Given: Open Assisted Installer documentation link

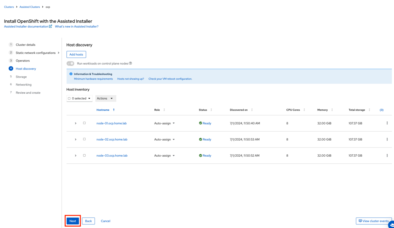Looking at the screenshot, I should (x=28, y=27).
